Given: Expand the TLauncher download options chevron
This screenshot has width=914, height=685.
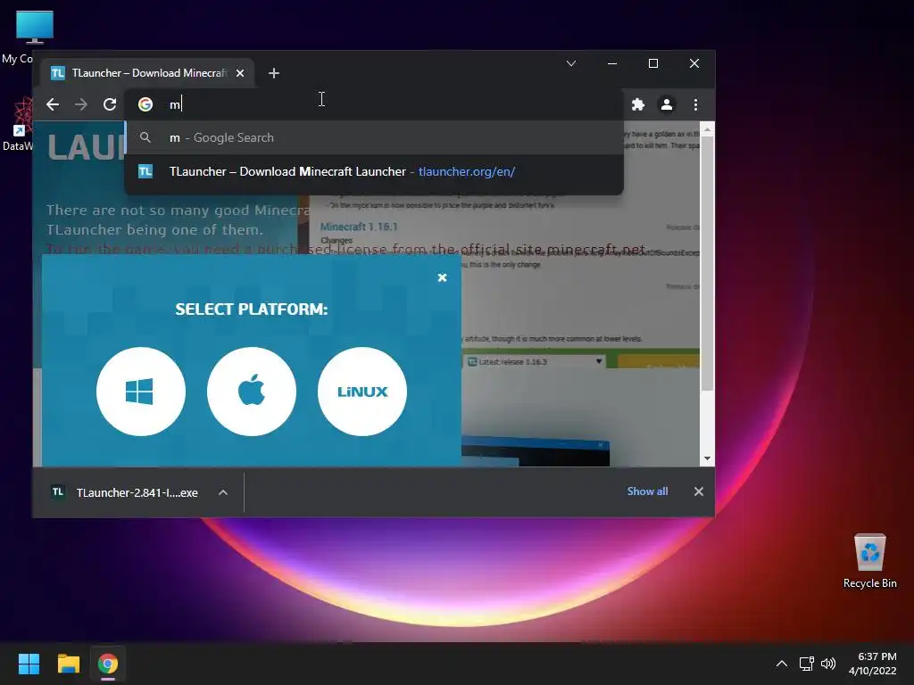Looking at the screenshot, I should [x=222, y=492].
